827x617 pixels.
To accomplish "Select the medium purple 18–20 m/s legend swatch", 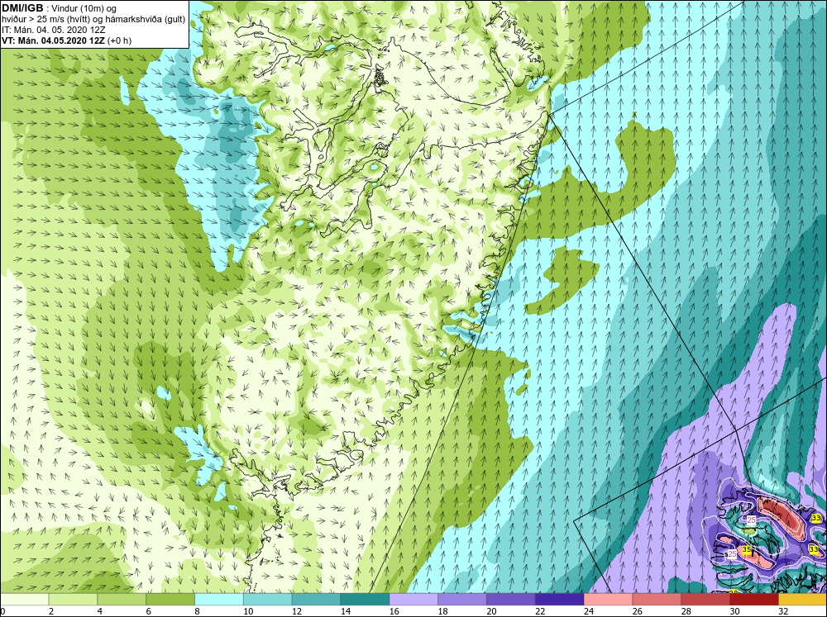I will tap(462, 600).
